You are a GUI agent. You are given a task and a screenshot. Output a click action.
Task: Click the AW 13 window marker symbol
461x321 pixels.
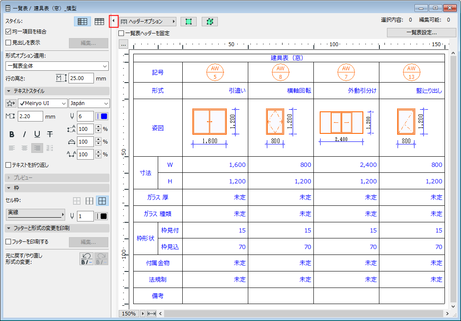pyautogui.click(x=412, y=72)
